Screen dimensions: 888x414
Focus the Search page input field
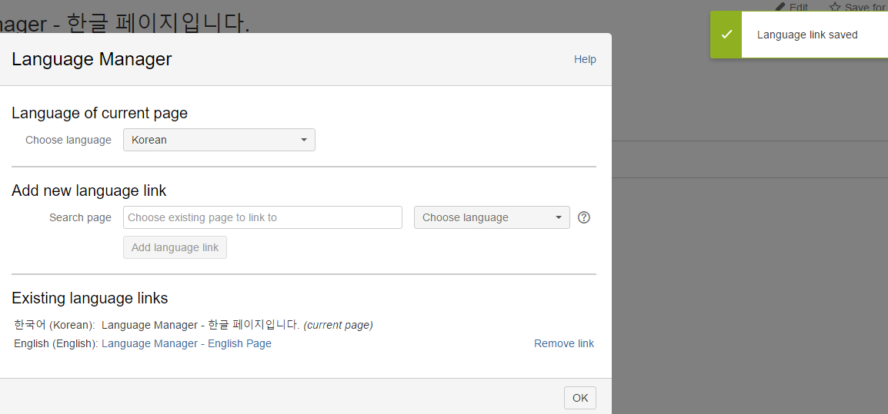(262, 217)
